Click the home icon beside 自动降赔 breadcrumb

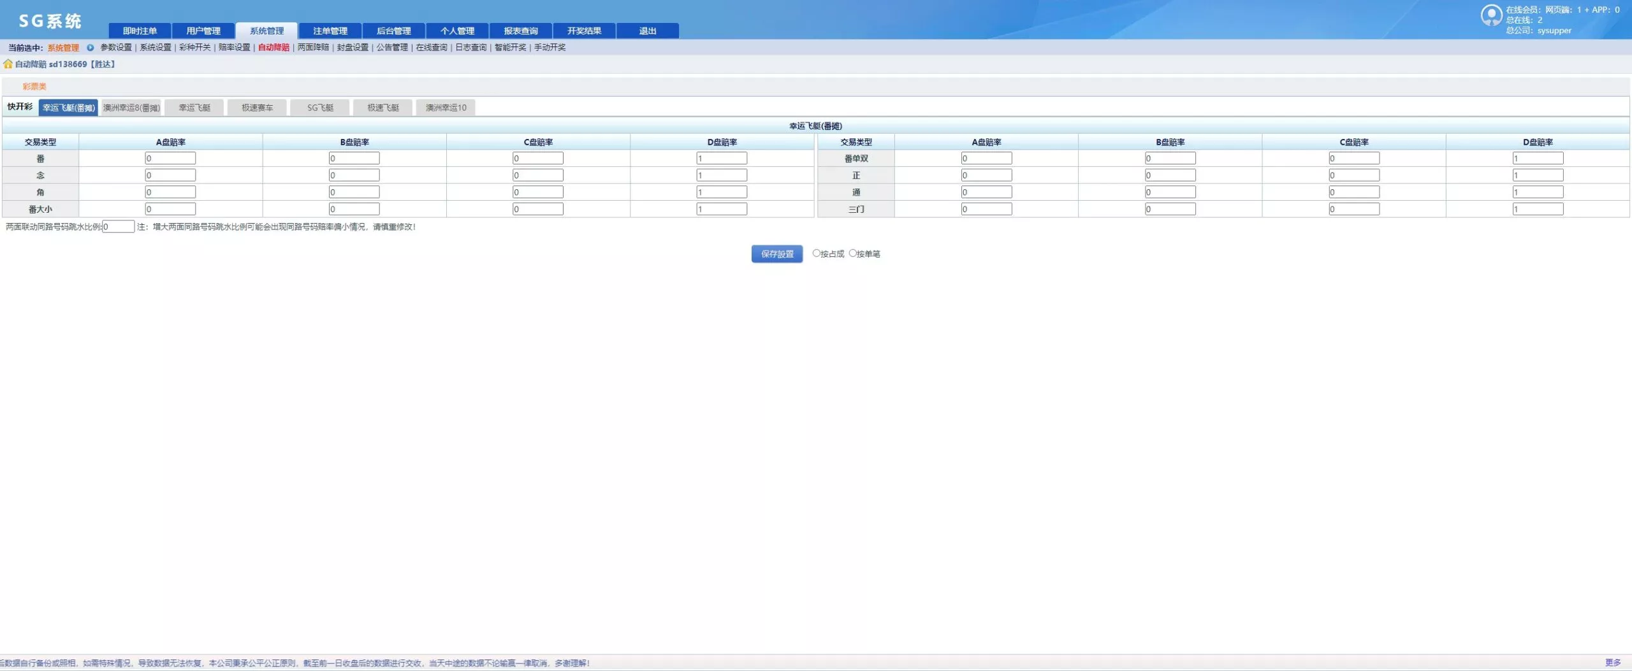click(8, 64)
